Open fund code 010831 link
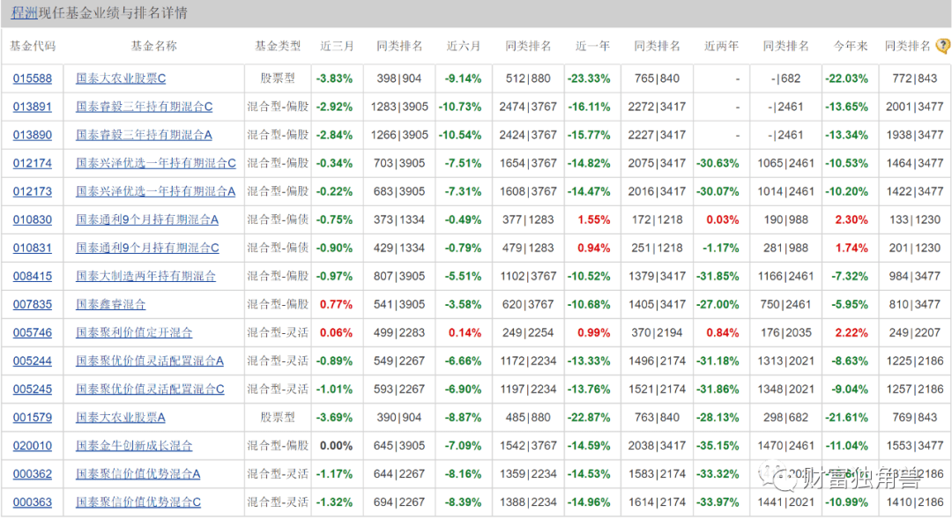Viewport: 952px width, 520px height. [x=33, y=249]
